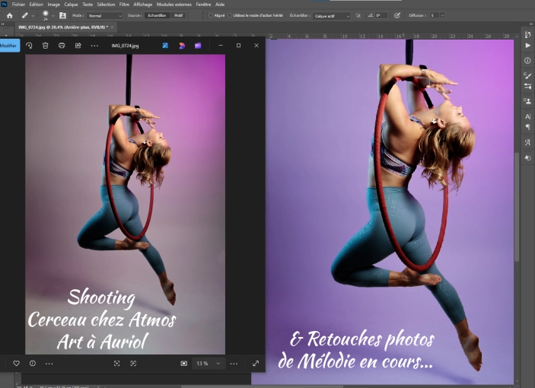Open the Filtre menu

pos(124,5)
